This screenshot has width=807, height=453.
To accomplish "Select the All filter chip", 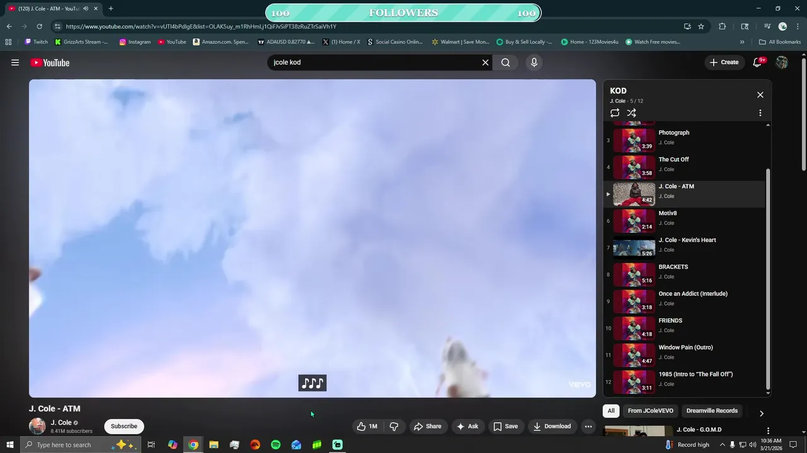I will [611, 411].
